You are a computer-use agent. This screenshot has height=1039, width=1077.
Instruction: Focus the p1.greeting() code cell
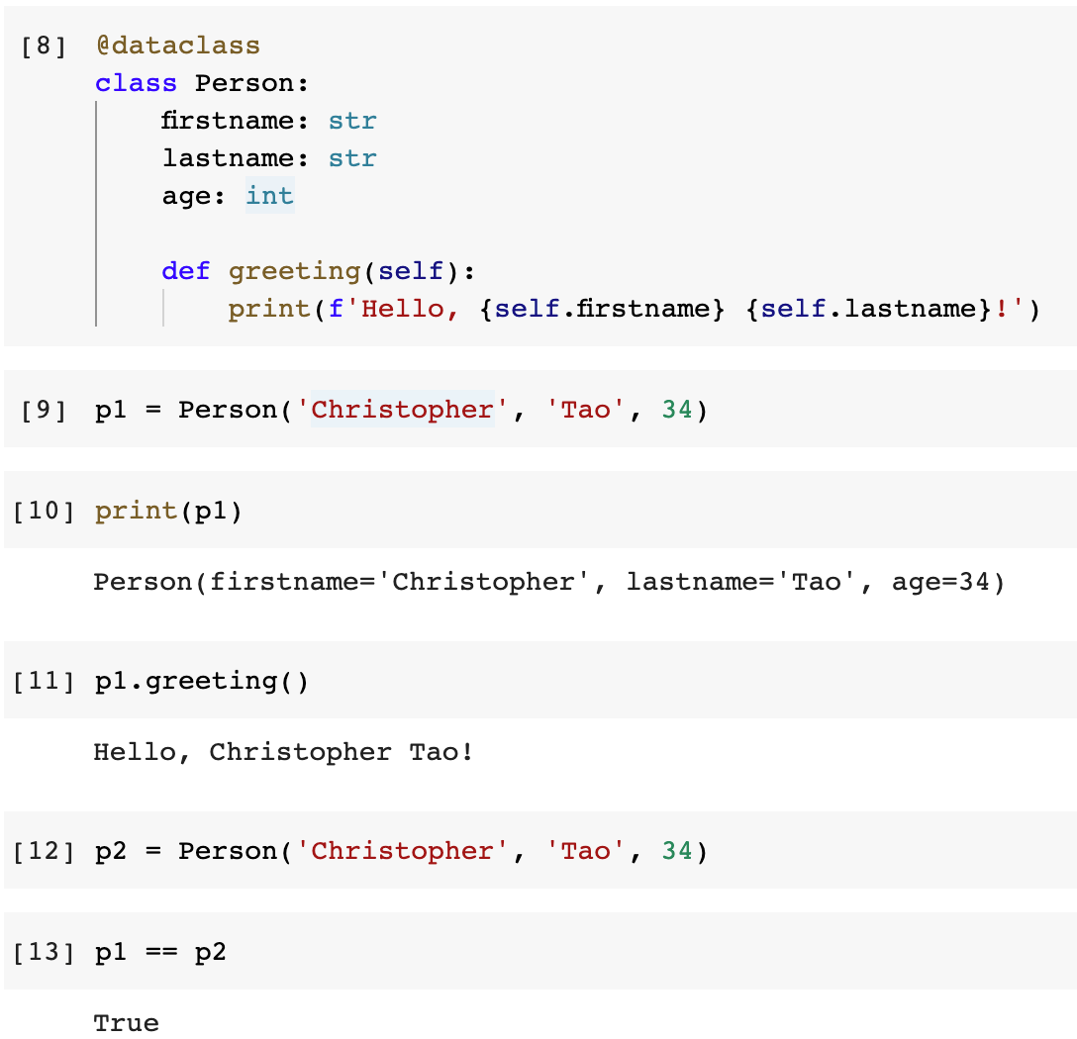pos(202,681)
